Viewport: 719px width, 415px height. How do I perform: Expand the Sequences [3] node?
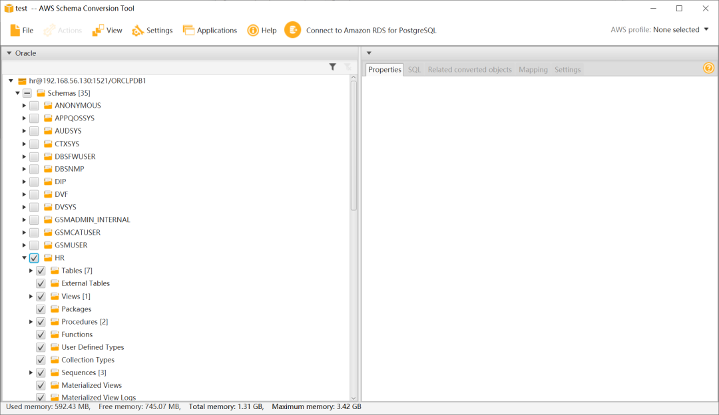[x=31, y=372]
